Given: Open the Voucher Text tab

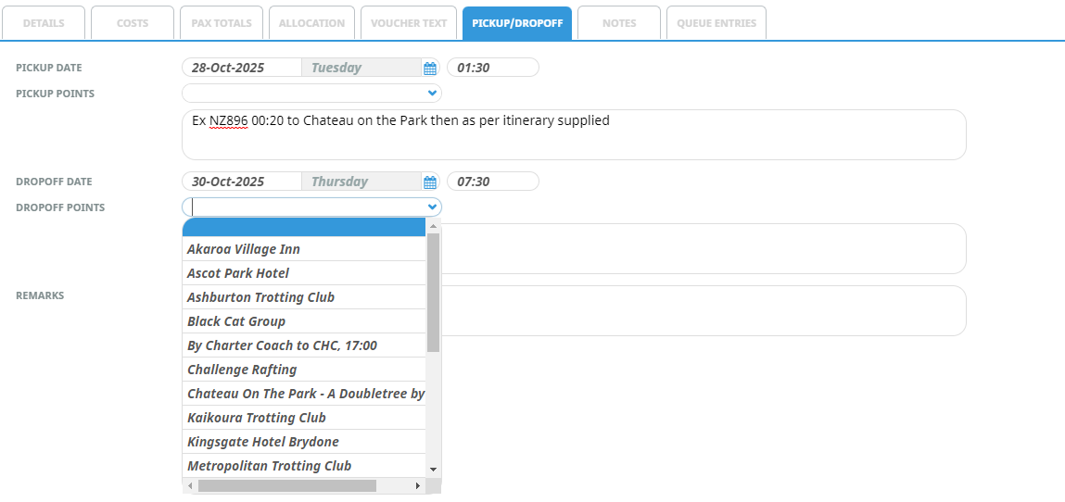Looking at the screenshot, I should tap(409, 23).
